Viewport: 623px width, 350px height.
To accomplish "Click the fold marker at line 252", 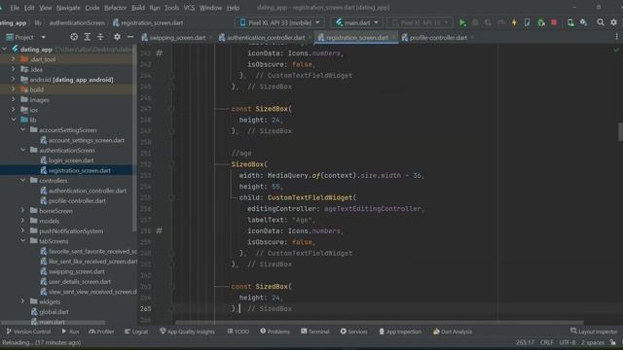I will click(x=171, y=164).
